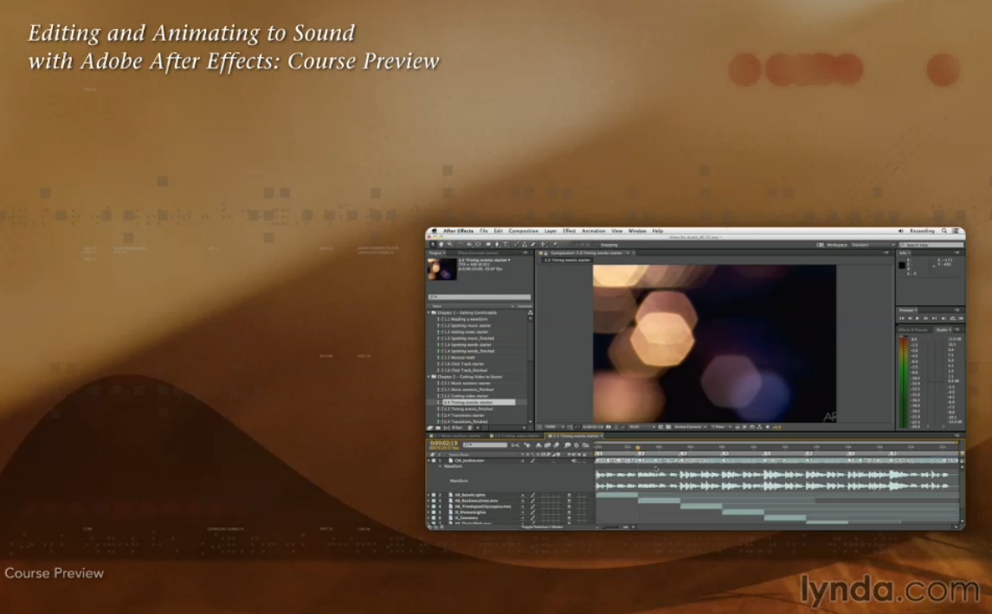
Task: Open the Layer menu
Action: click(x=551, y=231)
